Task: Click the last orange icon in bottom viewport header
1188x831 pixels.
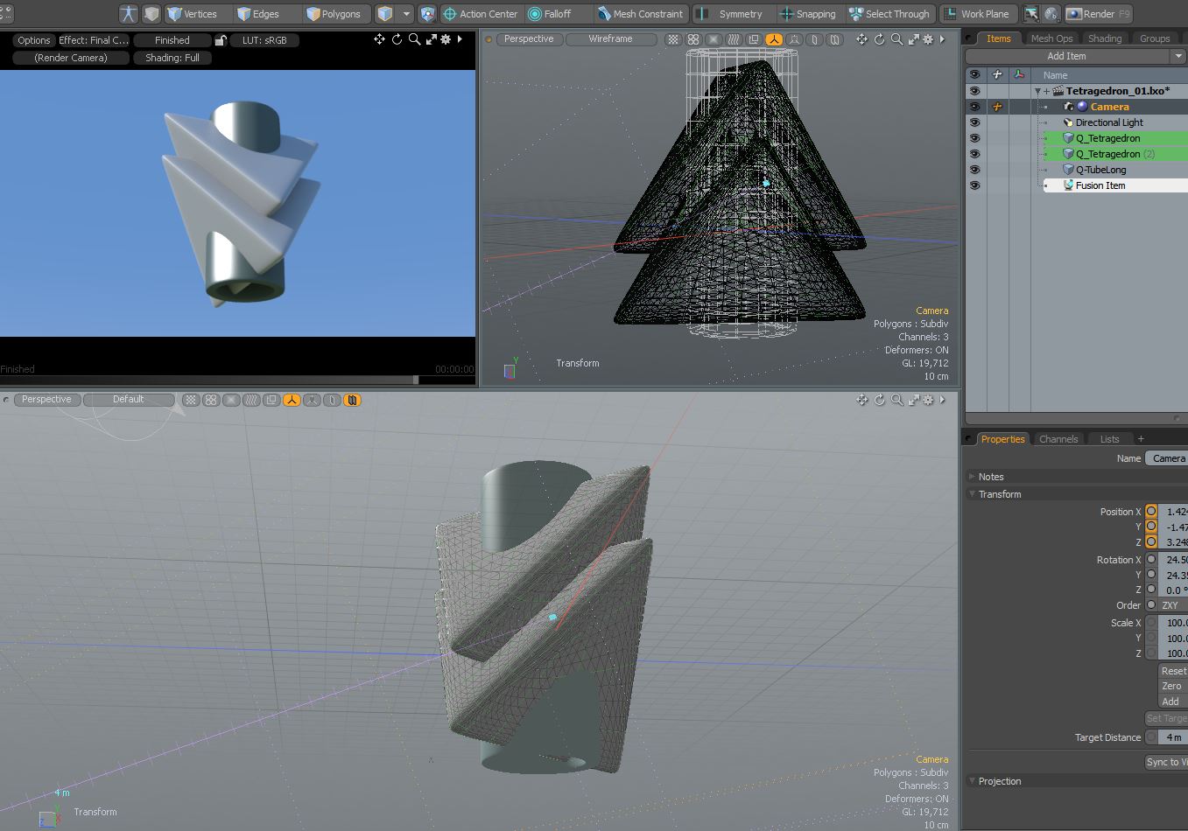Action: 352,400
